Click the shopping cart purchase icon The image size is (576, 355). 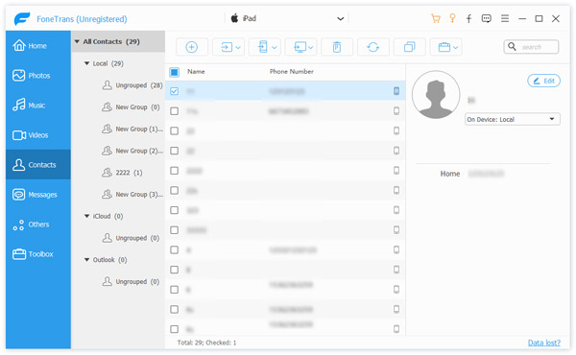click(436, 18)
